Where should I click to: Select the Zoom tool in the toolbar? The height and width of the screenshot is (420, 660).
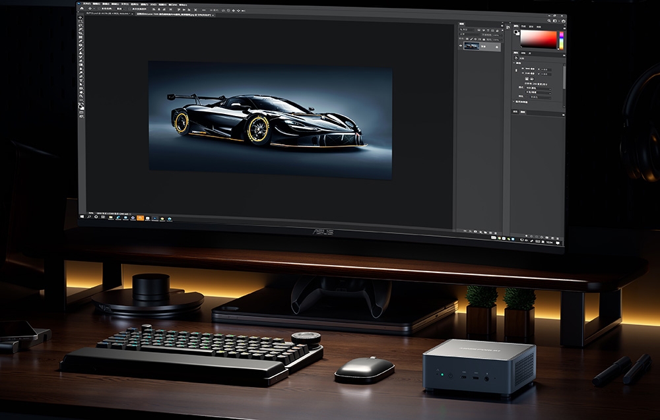tap(81, 97)
